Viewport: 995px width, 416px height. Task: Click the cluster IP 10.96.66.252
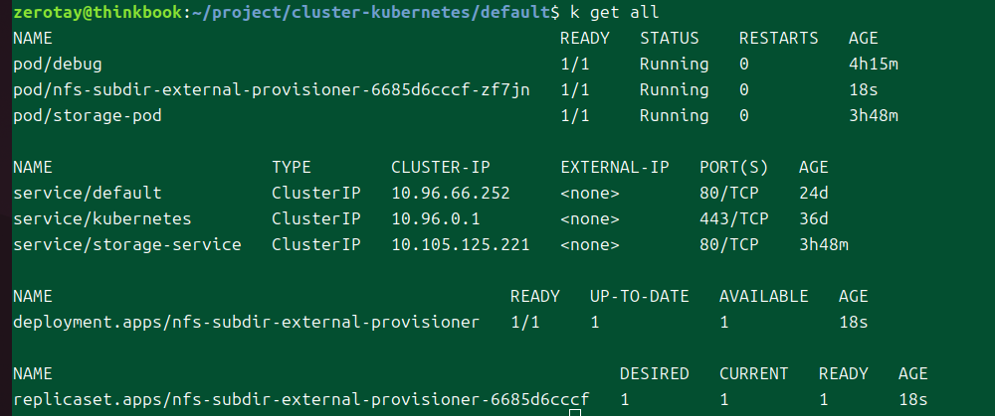(x=451, y=193)
